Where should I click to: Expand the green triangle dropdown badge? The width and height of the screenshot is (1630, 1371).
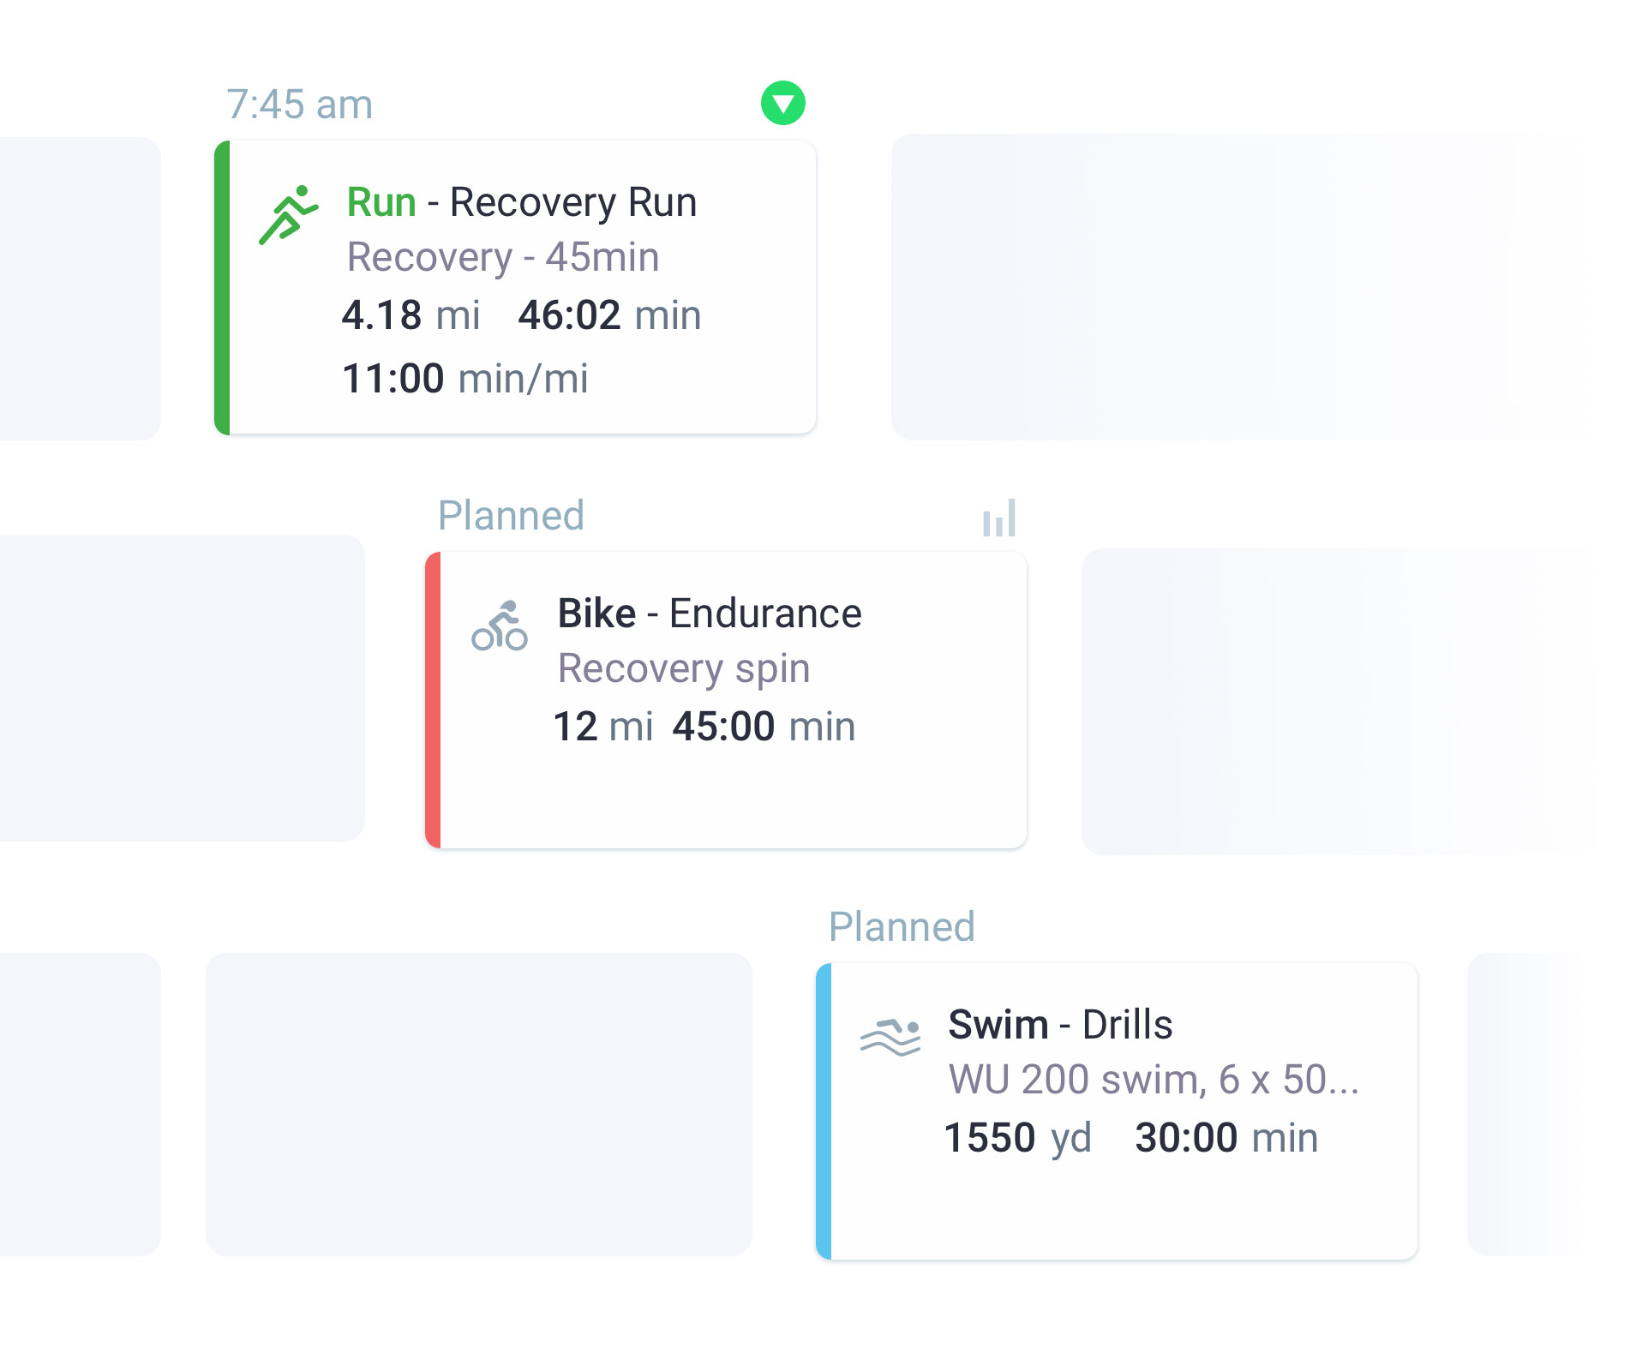click(x=783, y=104)
